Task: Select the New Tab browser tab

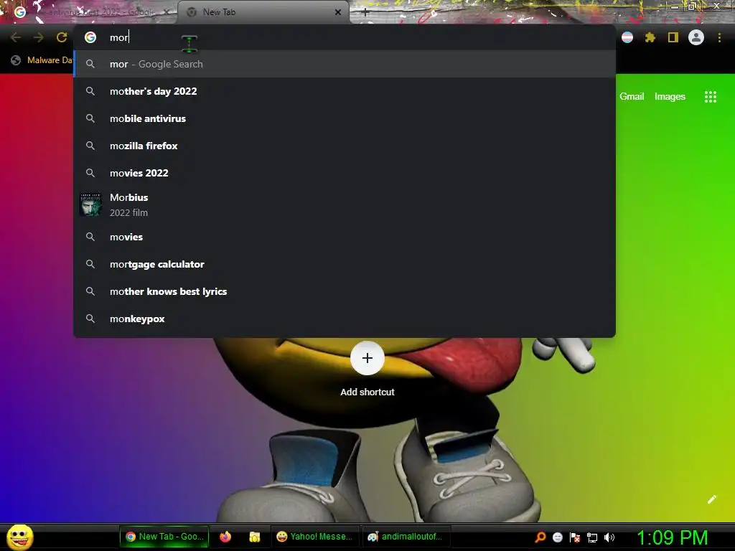Action: point(263,12)
